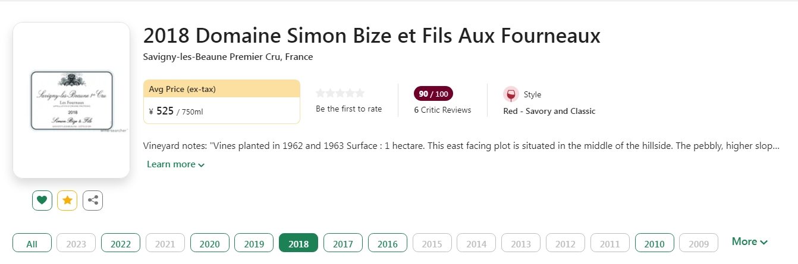Select the 2017 vintage
This screenshot has width=798, height=264.
pos(343,243)
